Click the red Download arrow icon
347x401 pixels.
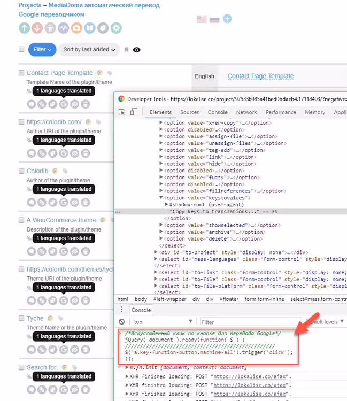(x=37, y=28)
